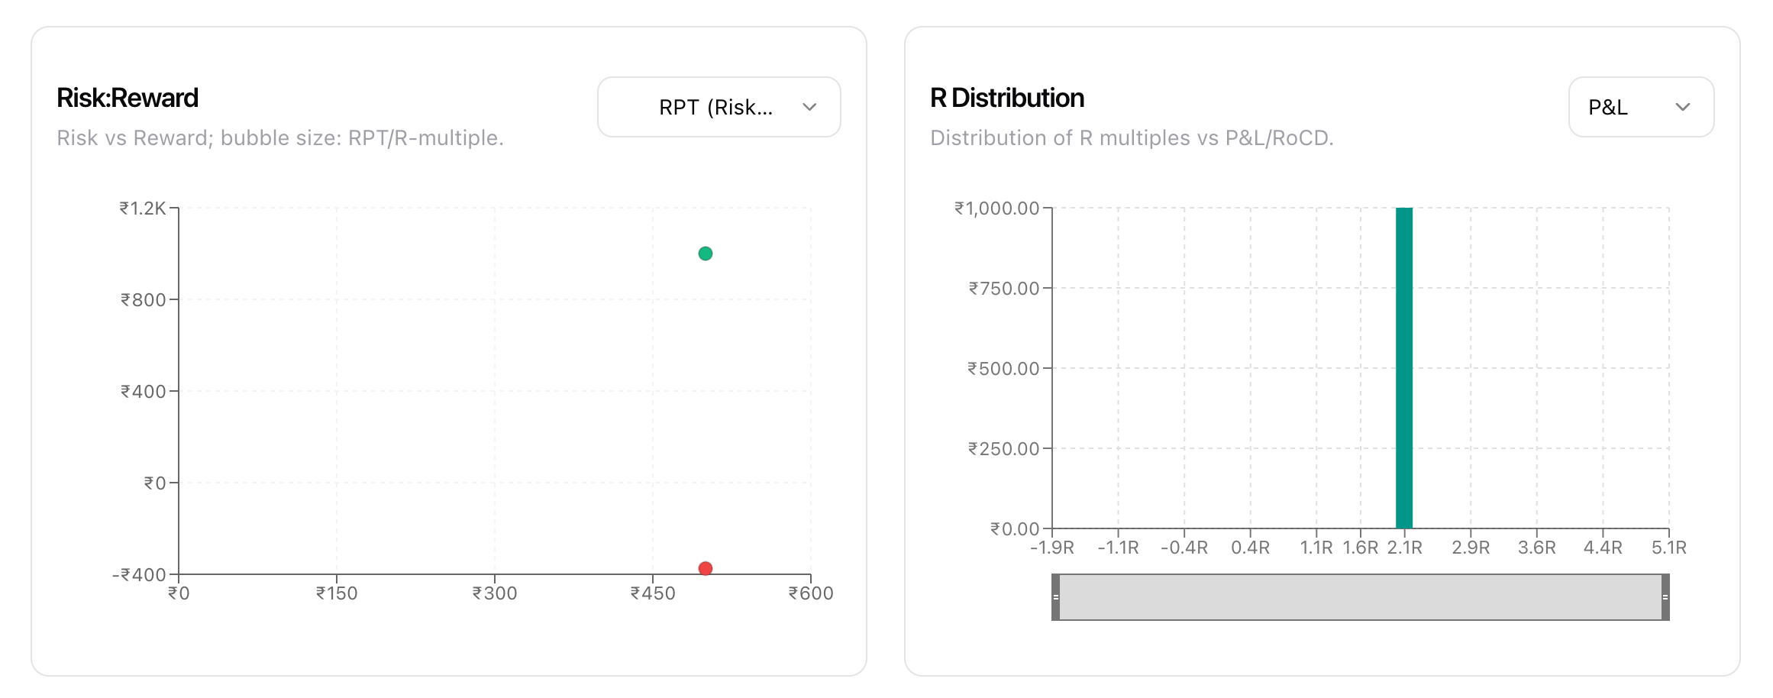Grab the left handle of the range brush
1773x698 pixels.
[1055, 597]
